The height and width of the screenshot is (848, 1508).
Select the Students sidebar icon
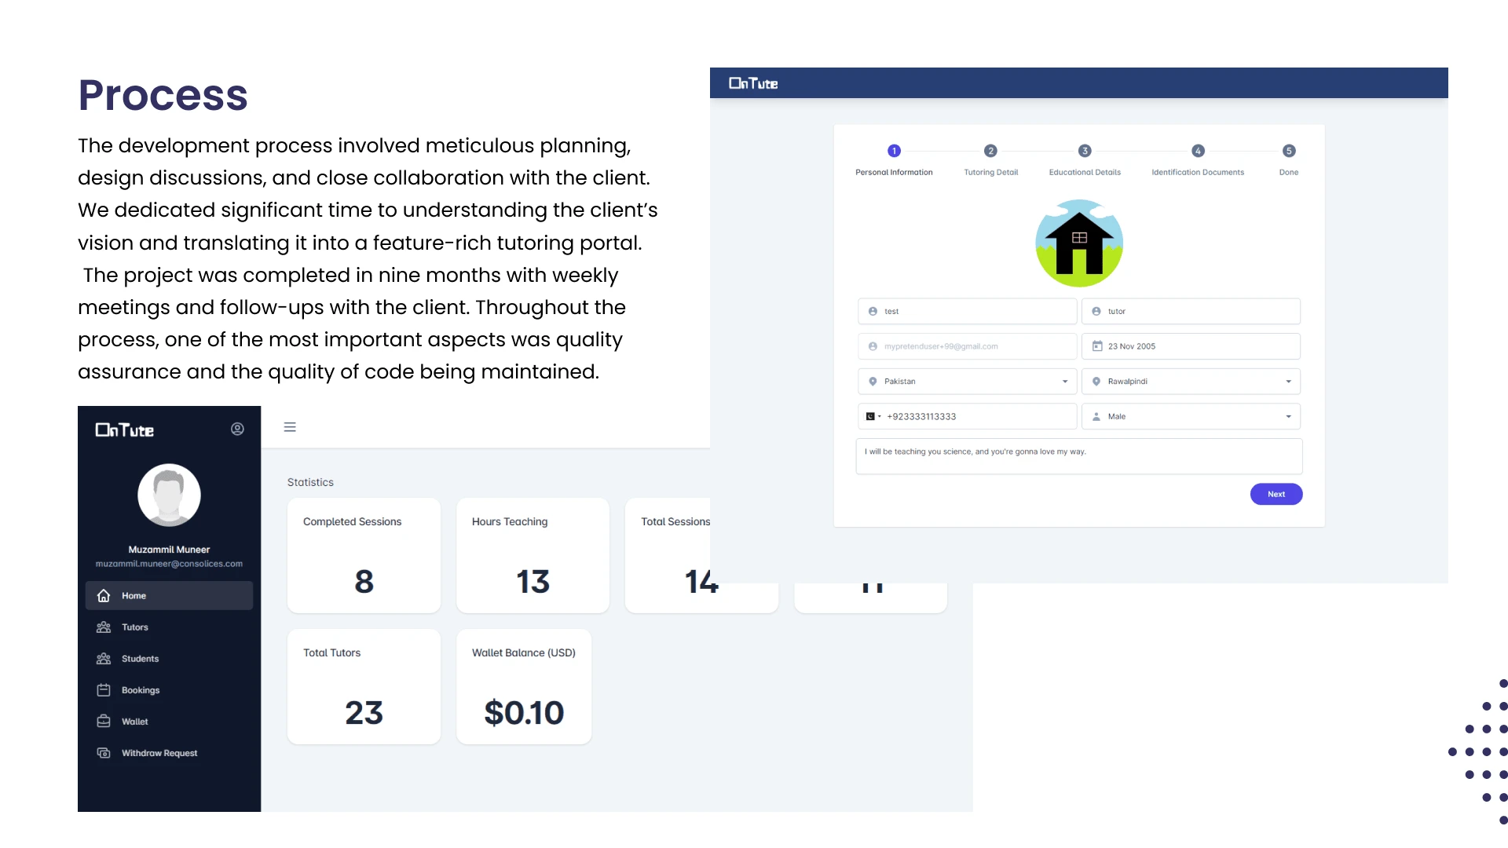pos(104,659)
